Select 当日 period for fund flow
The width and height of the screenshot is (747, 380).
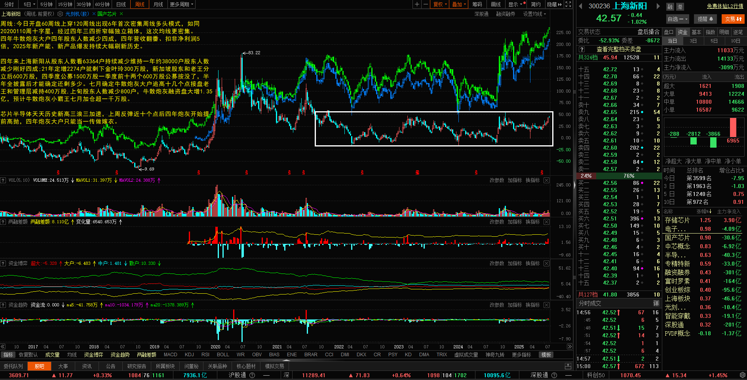coord(673,41)
